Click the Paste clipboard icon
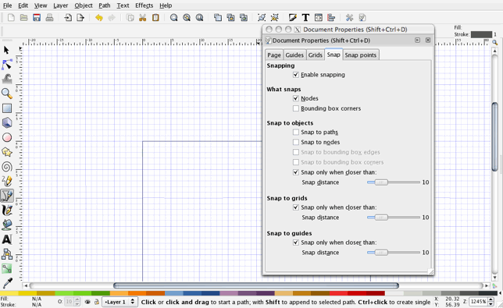 [x=155, y=18]
